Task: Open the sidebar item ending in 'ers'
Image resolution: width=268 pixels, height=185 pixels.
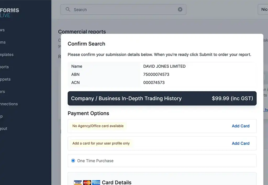Action: pyautogui.click(x=2, y=92)
